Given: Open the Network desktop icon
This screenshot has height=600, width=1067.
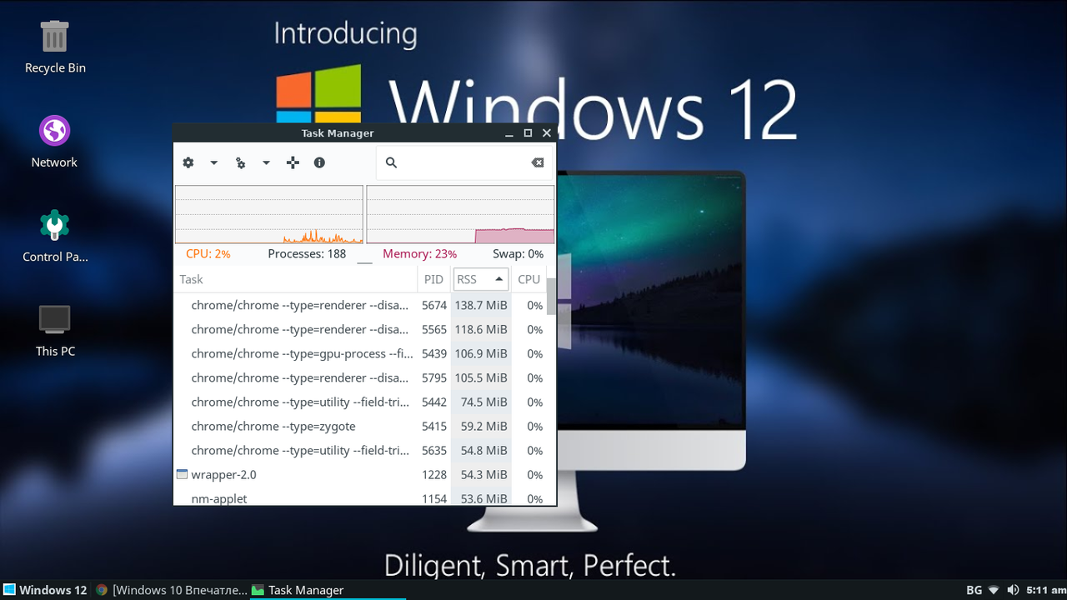Looking at the screenshot, I should 54,142.
